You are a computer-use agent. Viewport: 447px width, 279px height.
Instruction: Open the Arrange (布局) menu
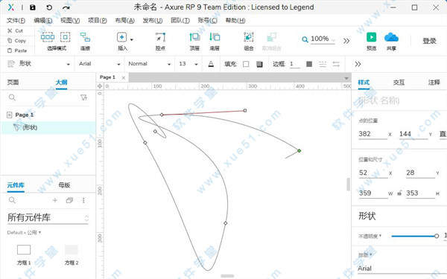124,21
